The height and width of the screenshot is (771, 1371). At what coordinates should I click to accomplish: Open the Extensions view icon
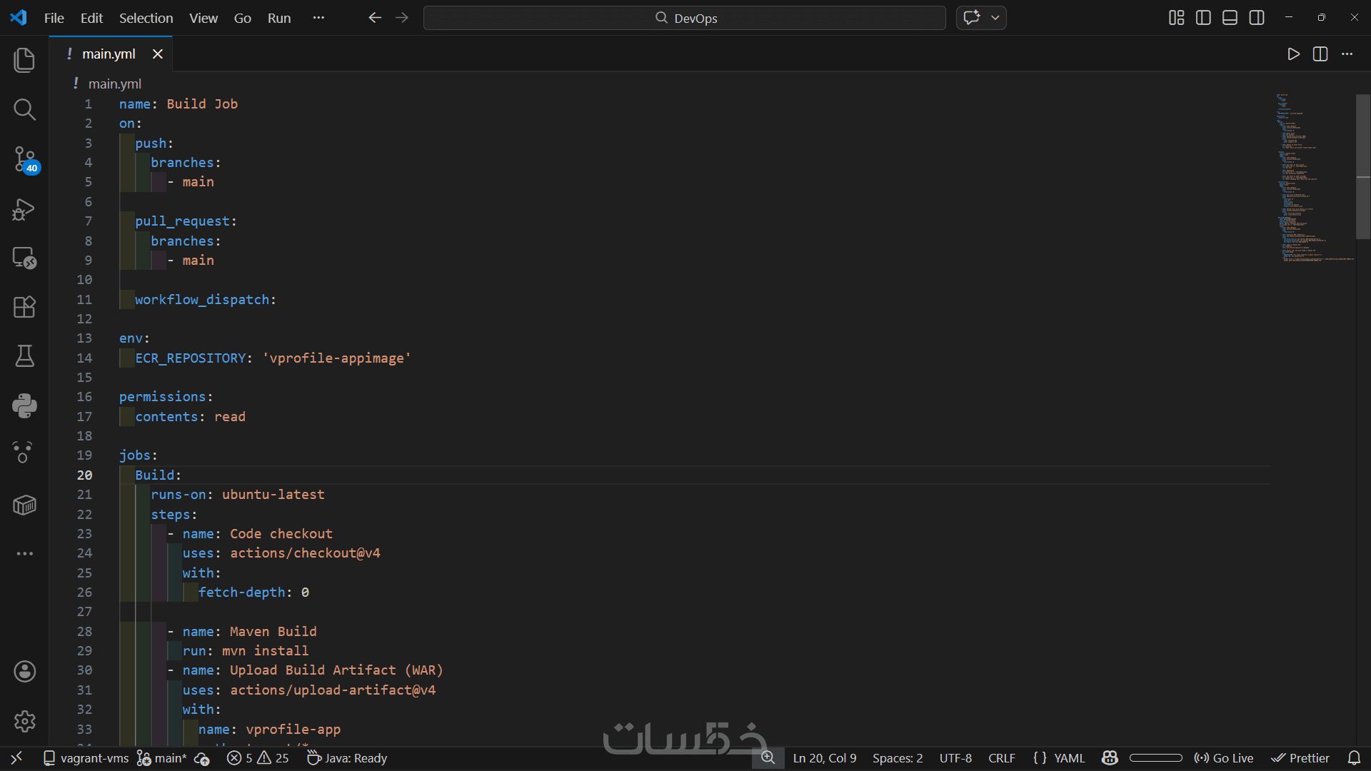coord(24,307)
